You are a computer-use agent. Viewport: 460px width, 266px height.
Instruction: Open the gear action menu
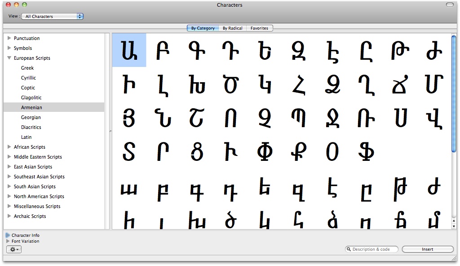13,249
